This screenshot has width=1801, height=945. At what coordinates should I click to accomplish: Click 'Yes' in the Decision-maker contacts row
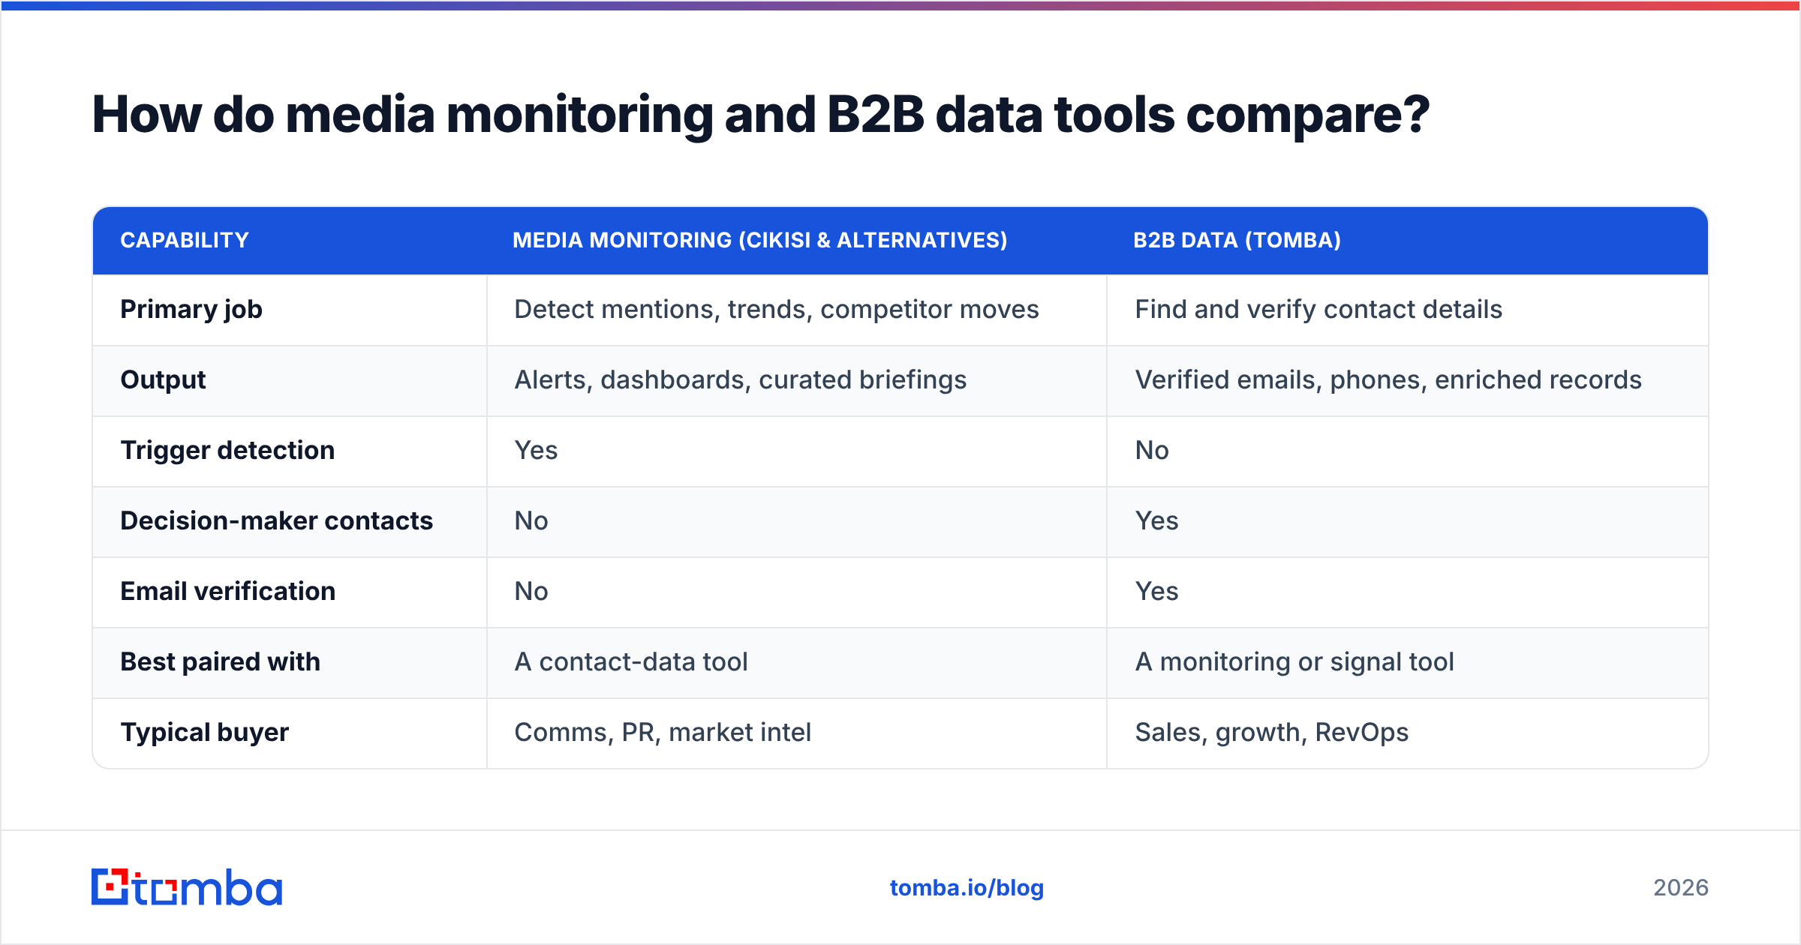(1156, 521)
